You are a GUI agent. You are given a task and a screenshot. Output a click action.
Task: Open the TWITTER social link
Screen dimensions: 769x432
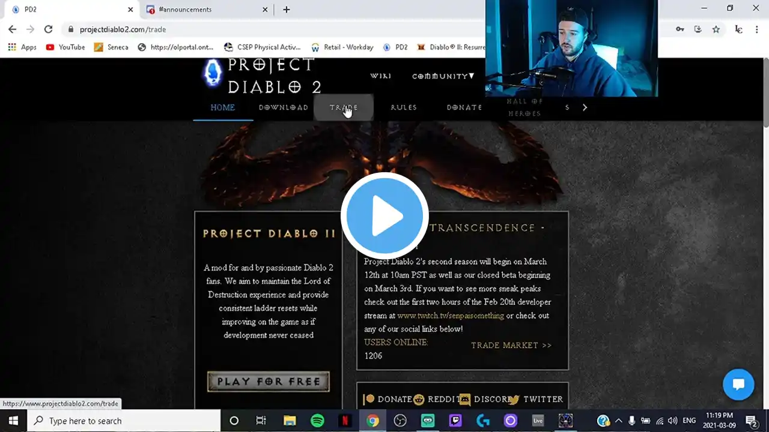click(536, 399)
